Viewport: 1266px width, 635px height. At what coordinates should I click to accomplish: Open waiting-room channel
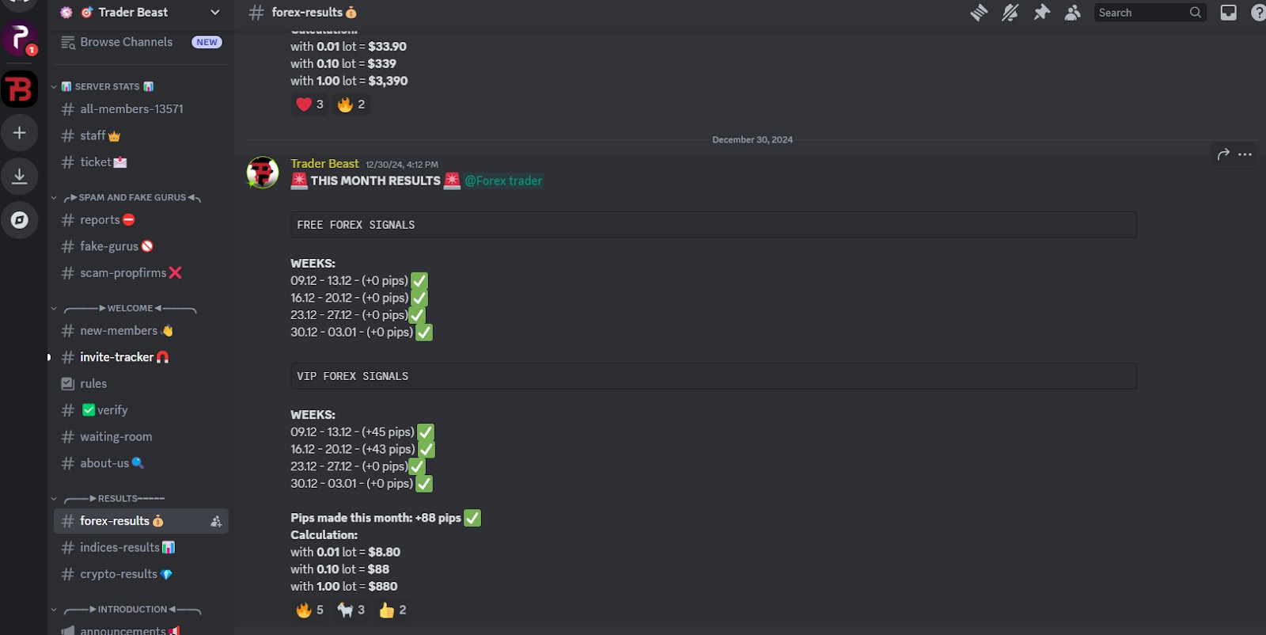click(141, 436)
